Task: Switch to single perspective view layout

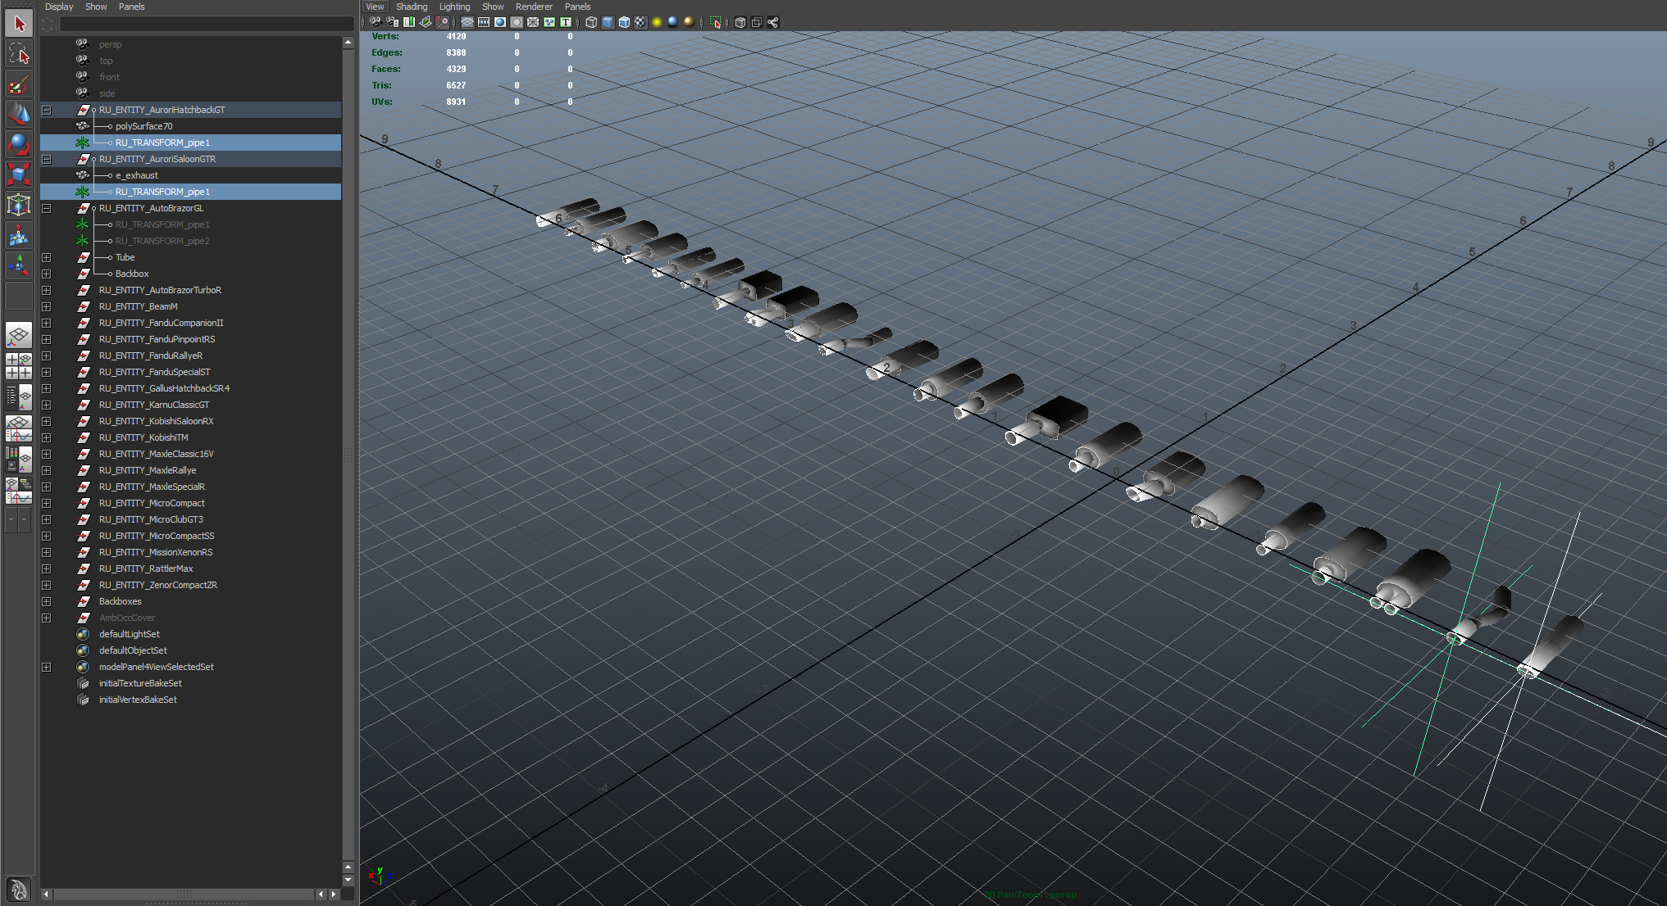Action: (x=19, y=334)
